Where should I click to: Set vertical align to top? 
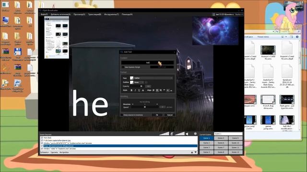164,90
